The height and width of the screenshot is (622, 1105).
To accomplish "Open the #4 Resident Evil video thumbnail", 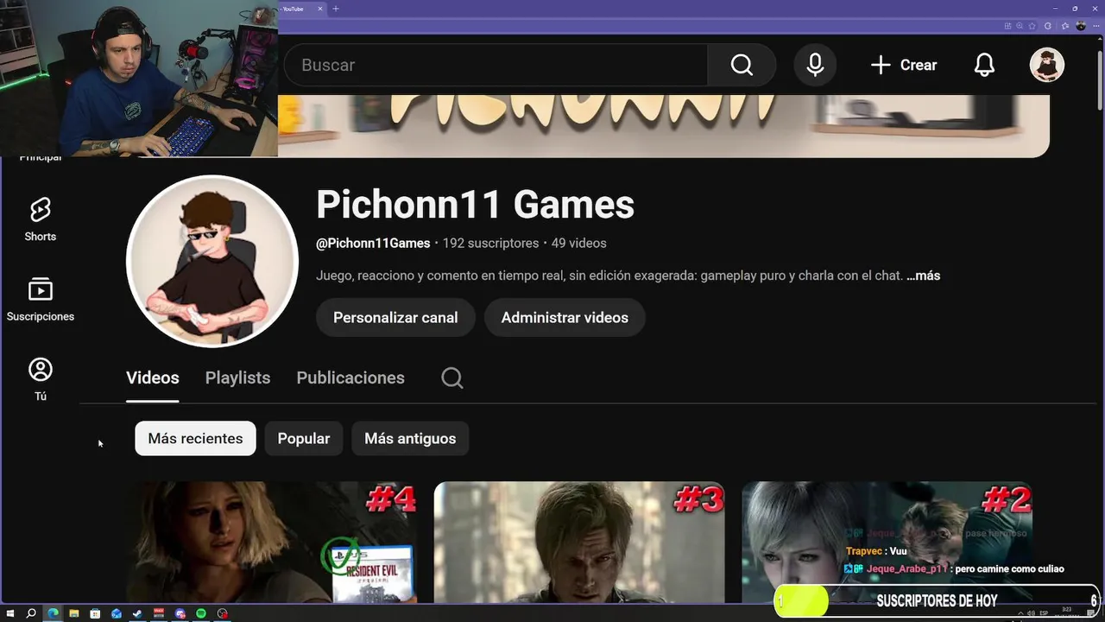I will pos(271,543).
